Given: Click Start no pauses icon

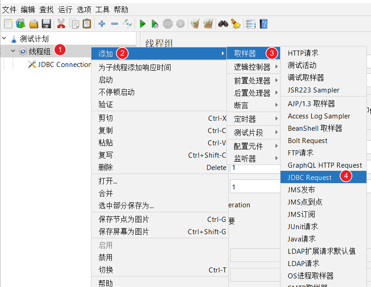Looking at the screenshot, I should (x=155, y=24).
